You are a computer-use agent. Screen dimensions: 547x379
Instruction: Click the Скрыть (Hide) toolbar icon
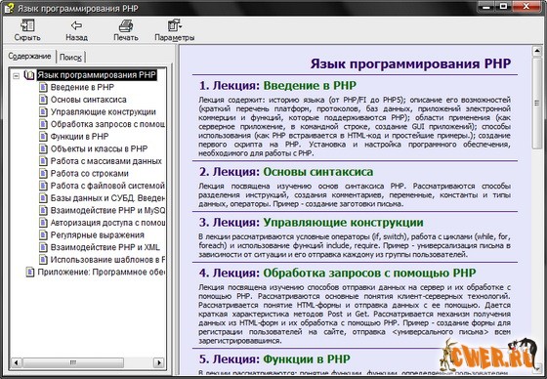[27, 25]
